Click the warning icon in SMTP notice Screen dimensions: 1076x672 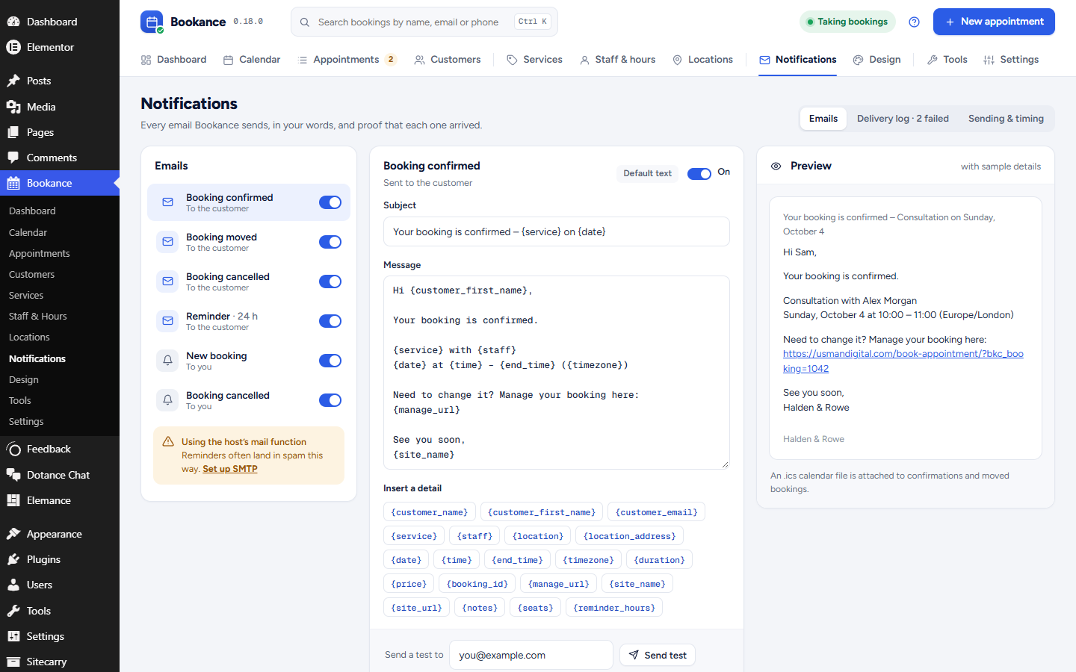pyautogui.click(x=168, y=442)
